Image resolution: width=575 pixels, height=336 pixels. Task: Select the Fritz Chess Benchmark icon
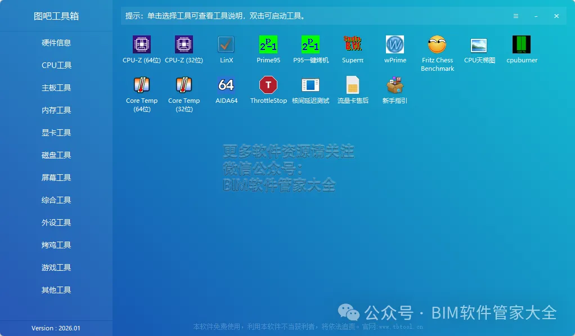pos(437,45)
